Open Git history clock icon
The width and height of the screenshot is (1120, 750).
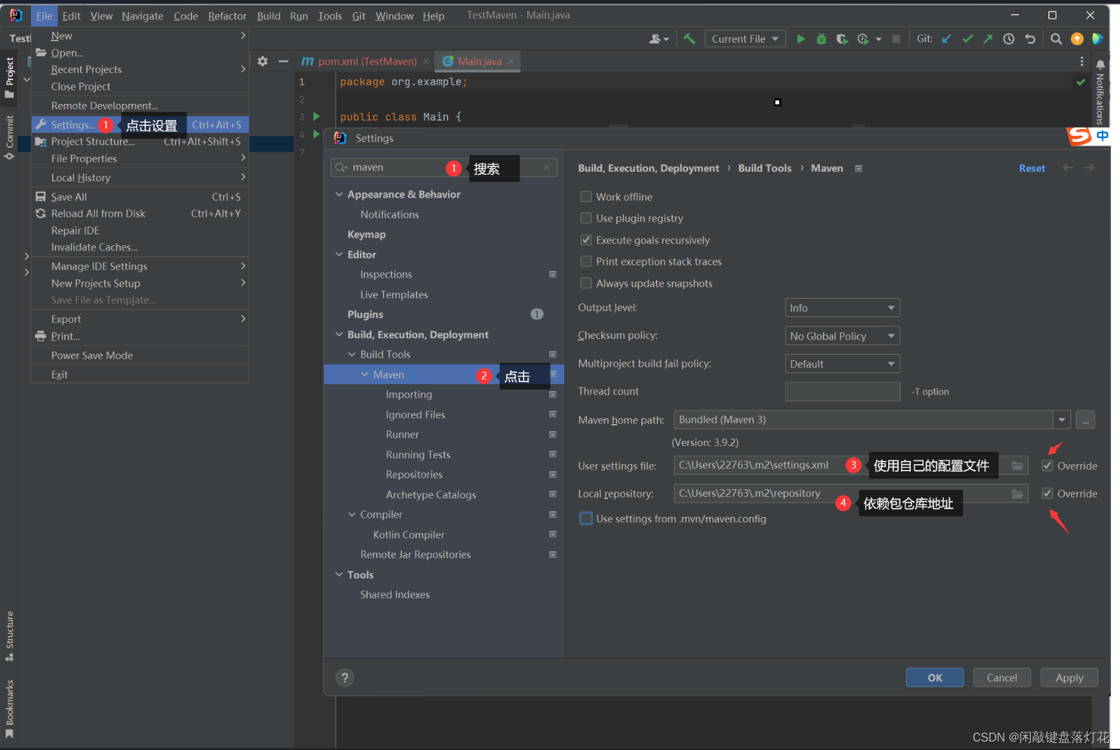click(1008, 39)
